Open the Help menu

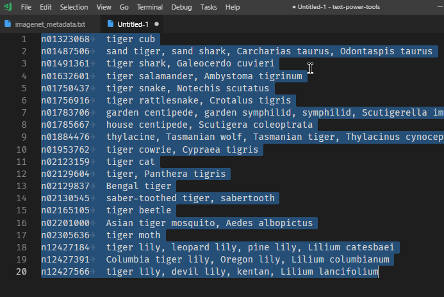233,7
